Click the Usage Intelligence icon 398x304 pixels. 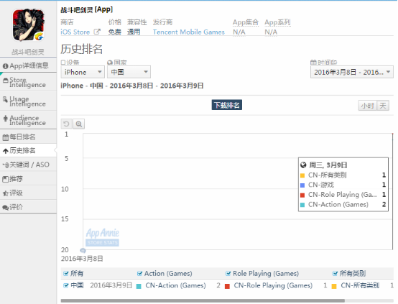click(x=5, y=99)
